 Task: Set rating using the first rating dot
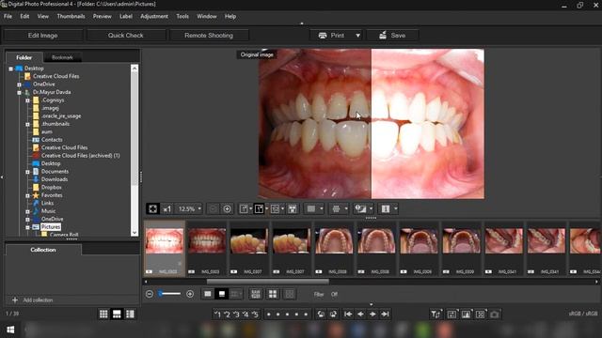pos(269,315)
